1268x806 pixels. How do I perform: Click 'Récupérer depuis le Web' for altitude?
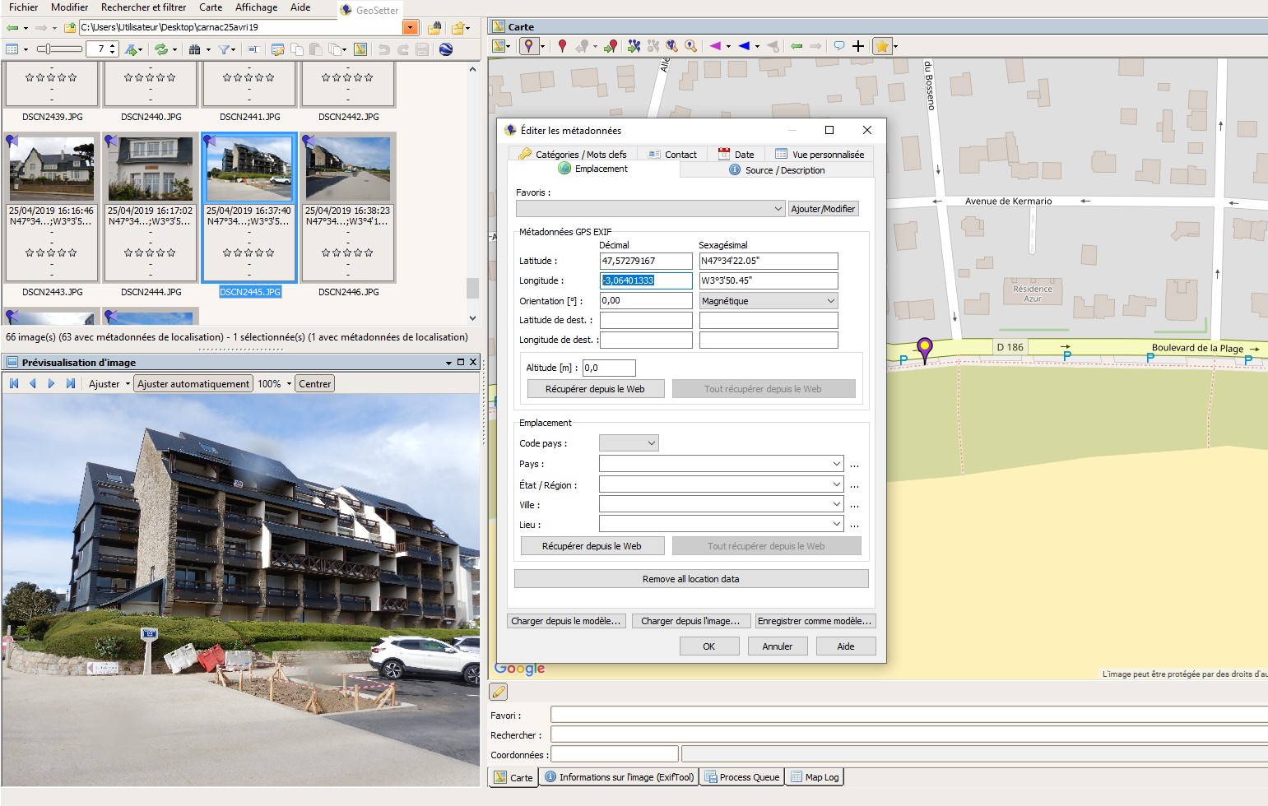595,389
